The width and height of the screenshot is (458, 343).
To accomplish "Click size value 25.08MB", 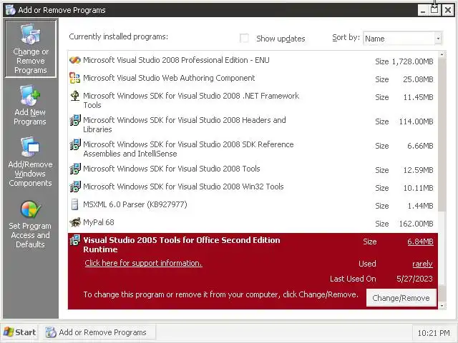I will pyautogui.click(x=418, y=79).
